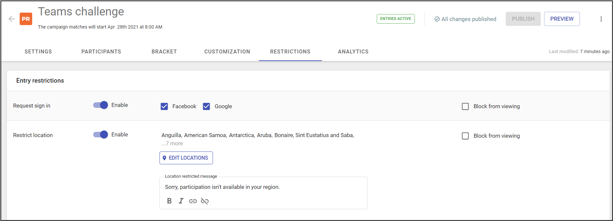Uncheck the Google sign-in checkbox

coord(206,106)
